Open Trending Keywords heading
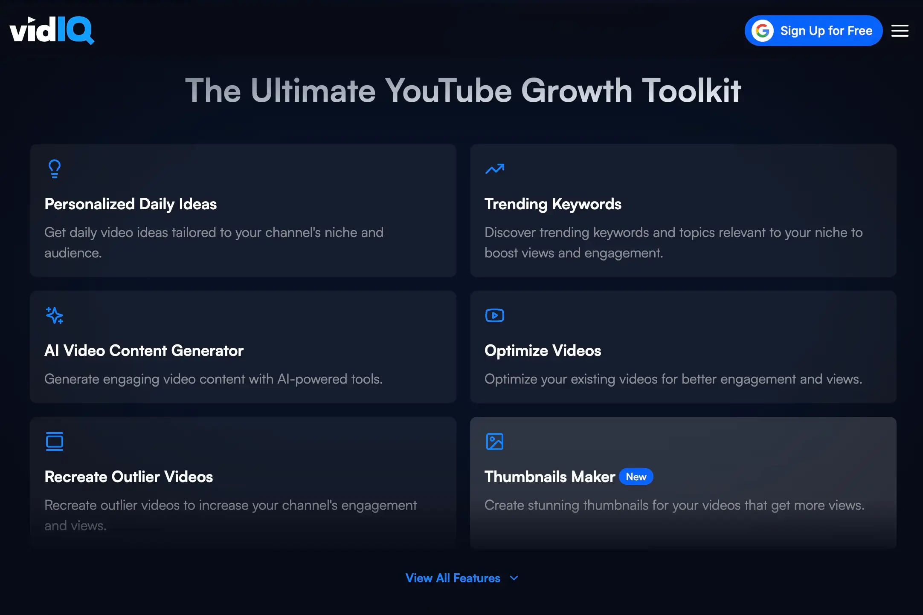 (x=553, y=204)
